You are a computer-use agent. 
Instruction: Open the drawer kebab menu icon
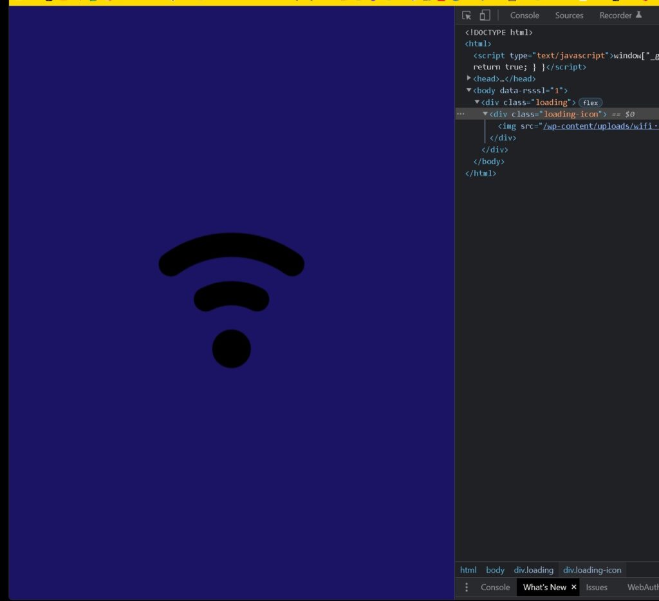[467, 587]
